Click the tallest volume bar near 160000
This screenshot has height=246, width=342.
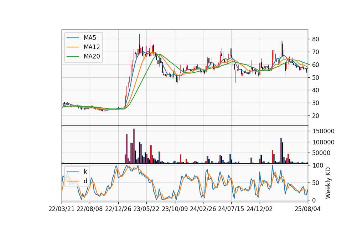click(134, 146)
